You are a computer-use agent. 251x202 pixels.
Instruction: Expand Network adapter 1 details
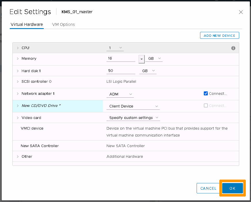click(18, 94)
